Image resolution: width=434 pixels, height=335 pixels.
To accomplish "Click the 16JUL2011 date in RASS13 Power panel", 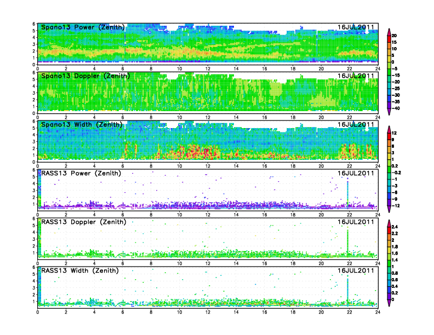I will click(356, 174).
